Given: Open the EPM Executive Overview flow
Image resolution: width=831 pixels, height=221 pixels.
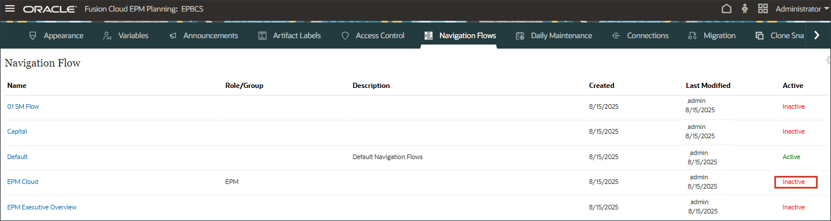Looking at the screenshot, I should (x=42, y=207).
